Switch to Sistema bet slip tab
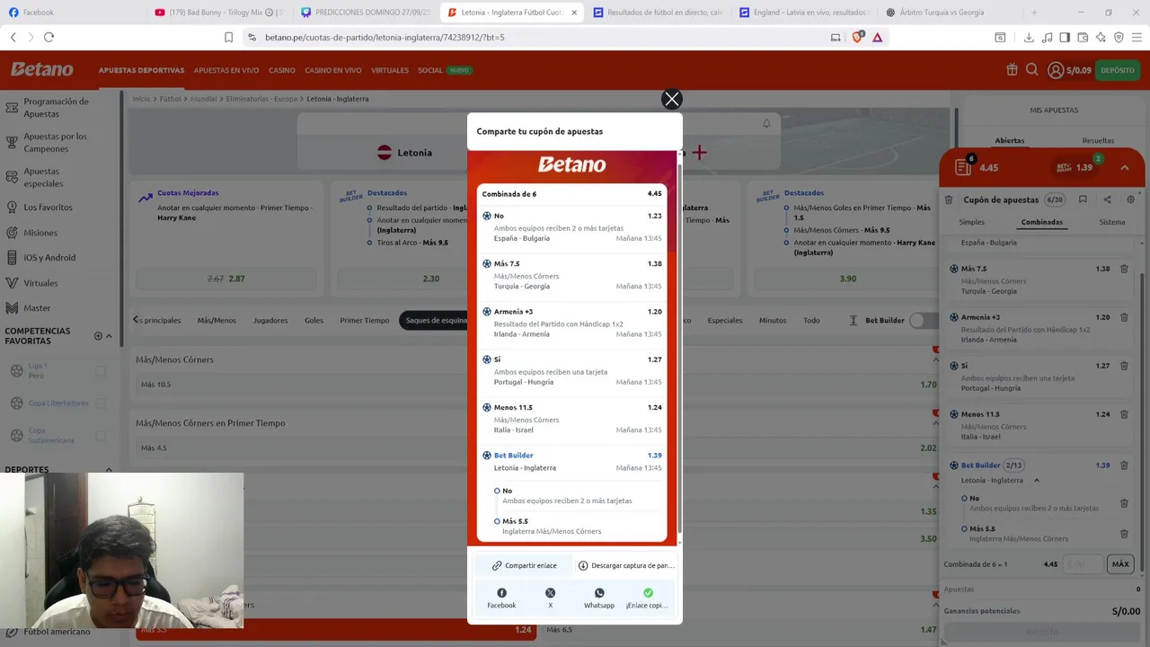The width and height of the screenshot is (1150, 647). (1112, 222)
